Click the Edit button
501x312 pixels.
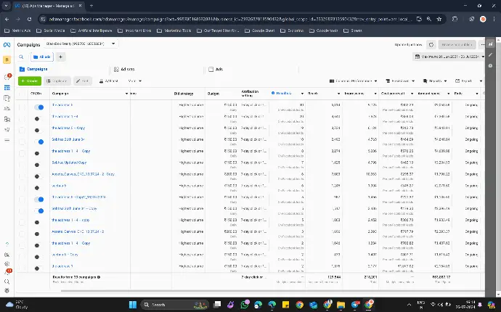[x=83, y=81]
